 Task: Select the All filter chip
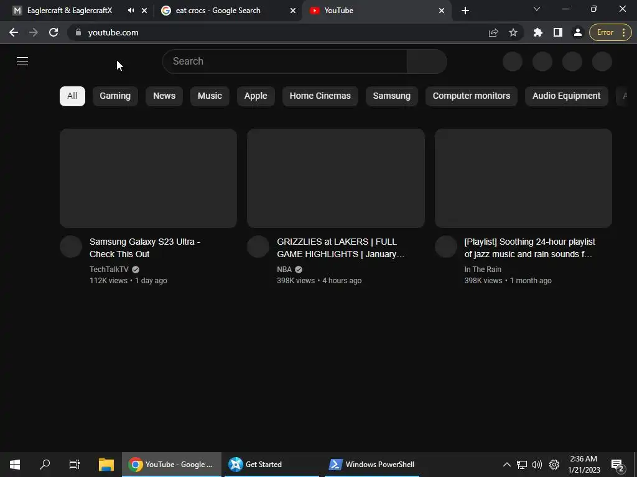click(72, 96)
